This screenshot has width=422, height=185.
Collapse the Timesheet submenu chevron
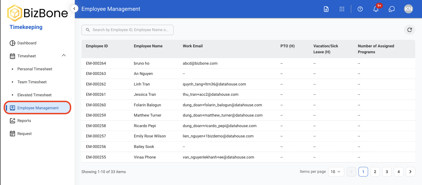tap(64, 55)
